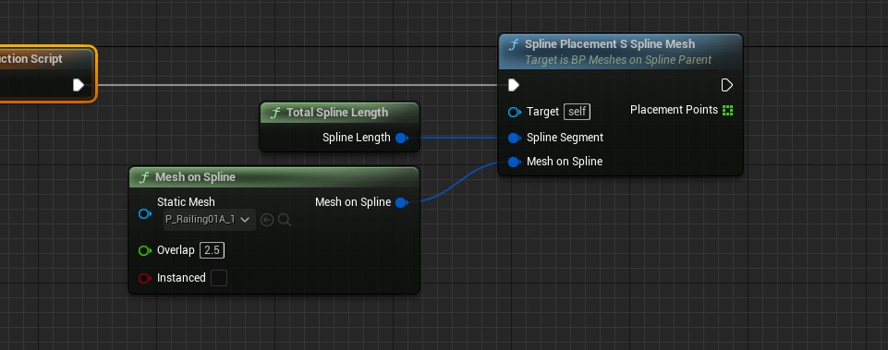Open the P_Railing01A static mesh dropdown
This screenshot has width=888, height=350.
point(209,220)
